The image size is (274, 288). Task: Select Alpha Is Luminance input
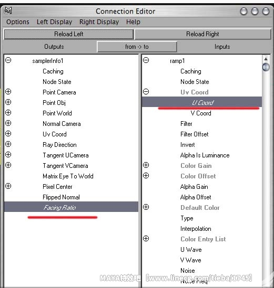pyautogui.click(x=205, y=155)
